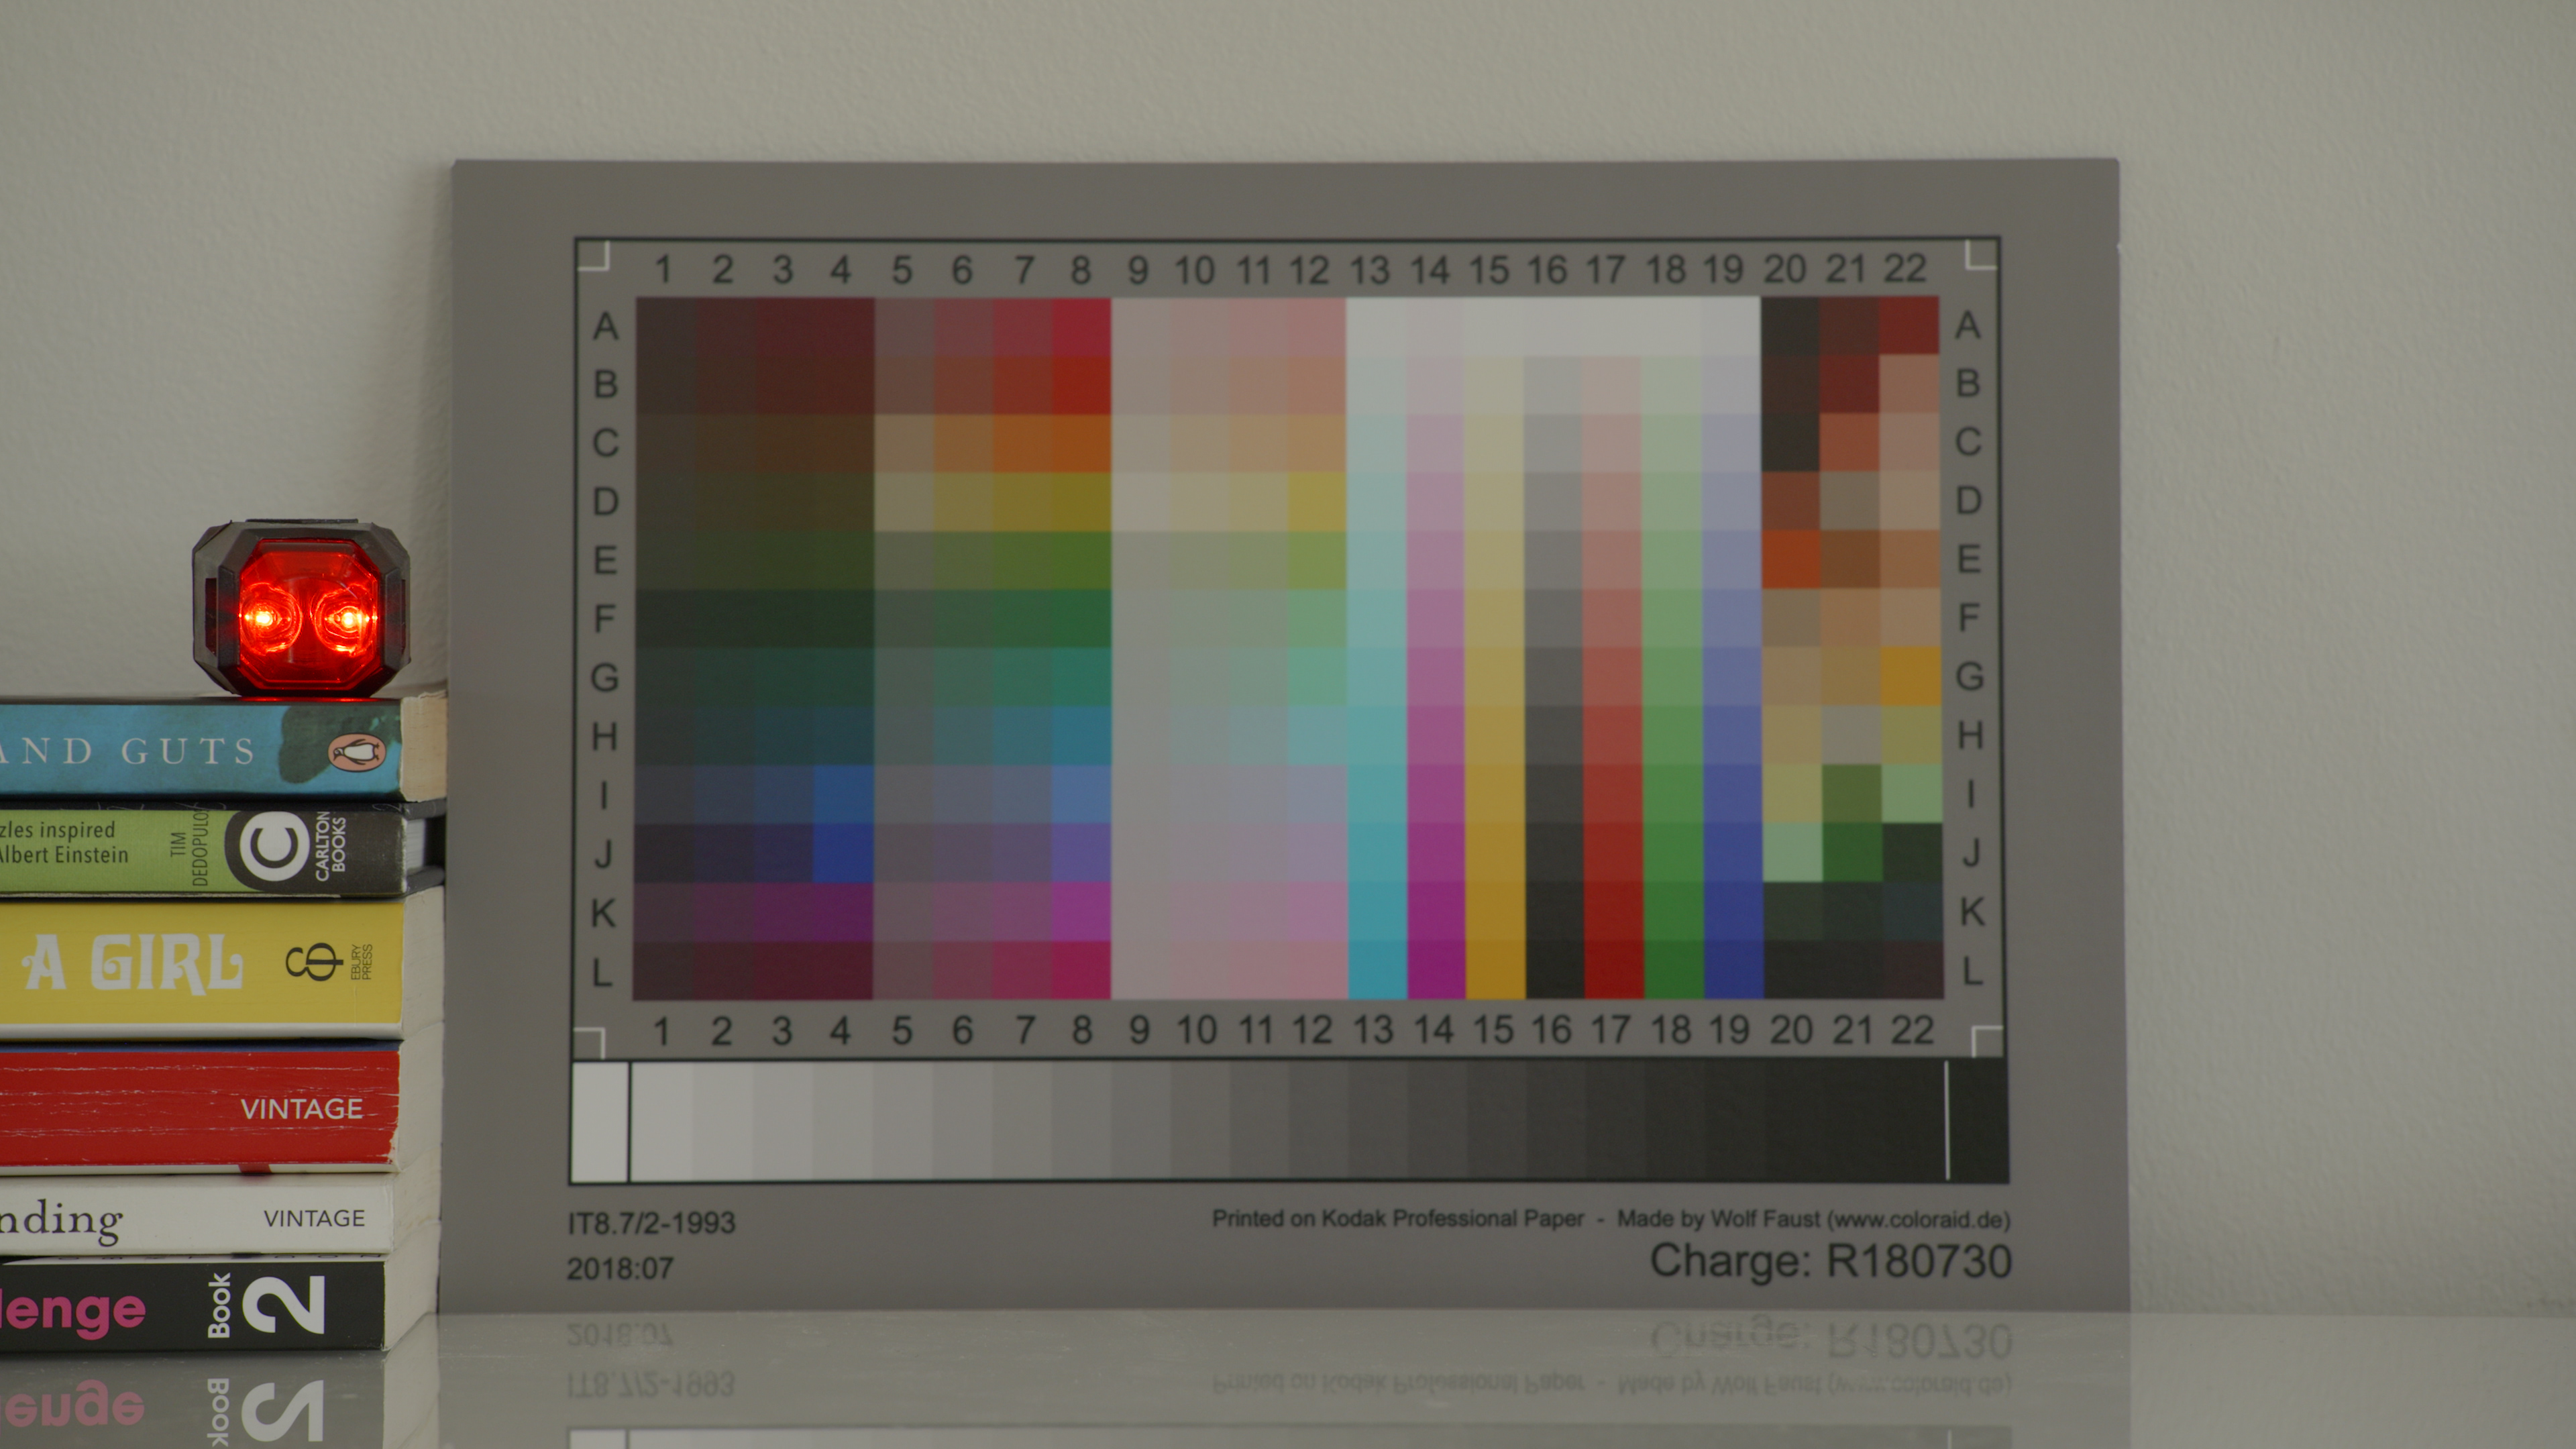Pick the saturated cyan patch at L13

click(x=1377, y=969)
